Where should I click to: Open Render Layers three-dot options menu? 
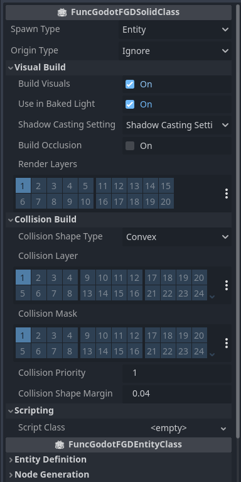point(227,194)
